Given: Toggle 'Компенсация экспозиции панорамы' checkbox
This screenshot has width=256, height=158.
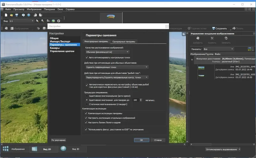Looking at the screenshot, I should coord(86,113).
